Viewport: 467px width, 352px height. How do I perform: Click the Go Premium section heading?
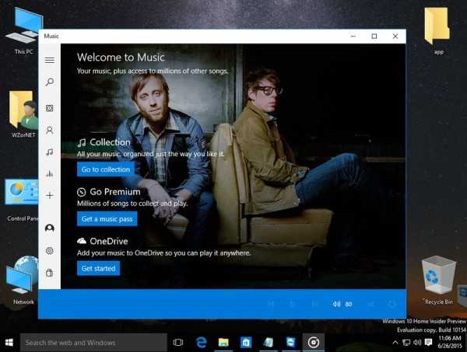(x=115, y=192)
